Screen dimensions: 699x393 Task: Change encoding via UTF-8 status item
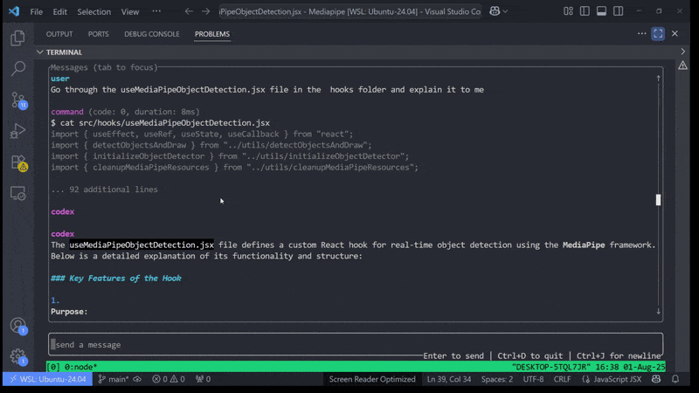point(533,379)
